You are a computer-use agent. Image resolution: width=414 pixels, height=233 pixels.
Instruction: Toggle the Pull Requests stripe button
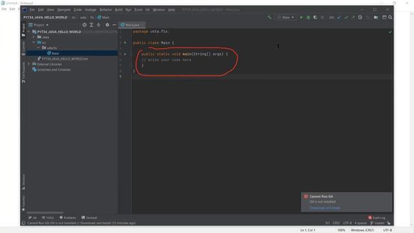coord(23,72)
